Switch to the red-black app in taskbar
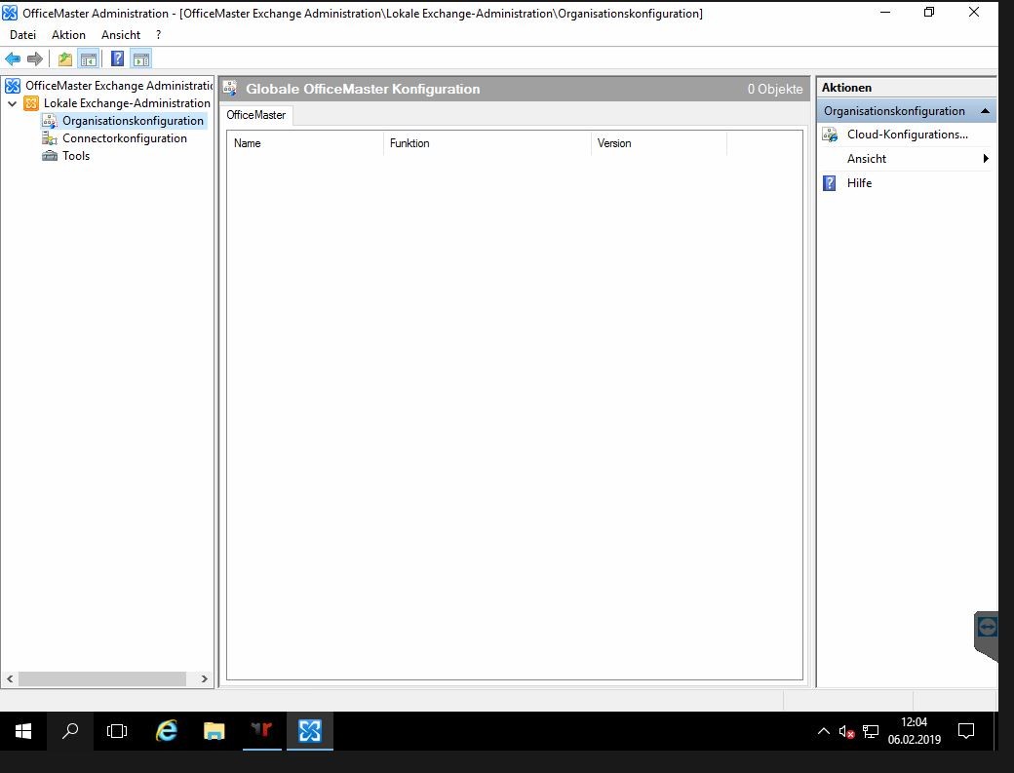The image size is (1014, 773). pos(262,731)
